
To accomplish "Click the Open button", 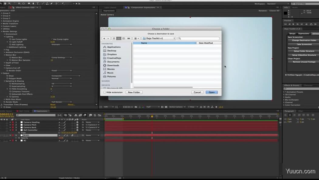I will [x=211, y=92].
